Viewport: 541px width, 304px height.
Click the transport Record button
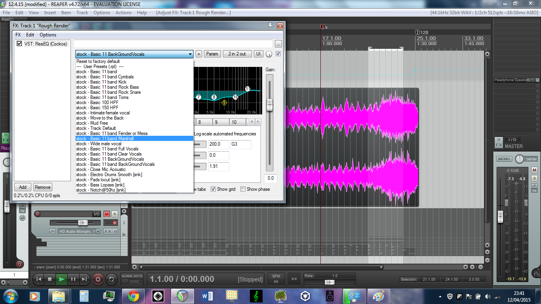98,279
